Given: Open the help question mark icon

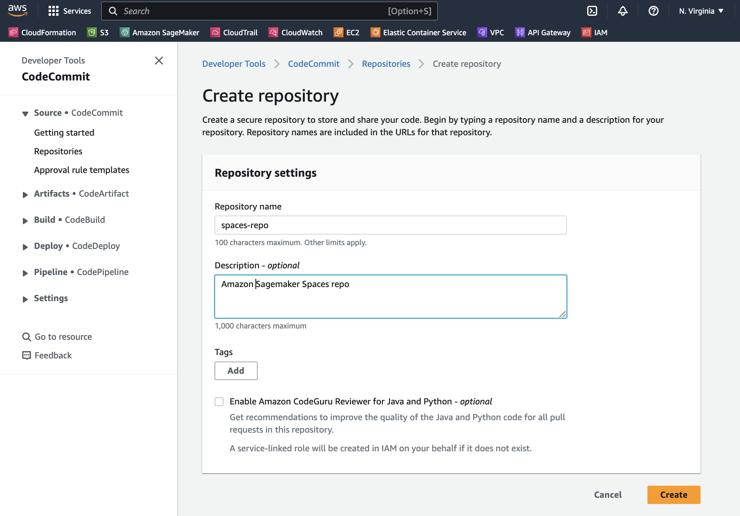Looking at the screenshot, I should coord(654,11).
